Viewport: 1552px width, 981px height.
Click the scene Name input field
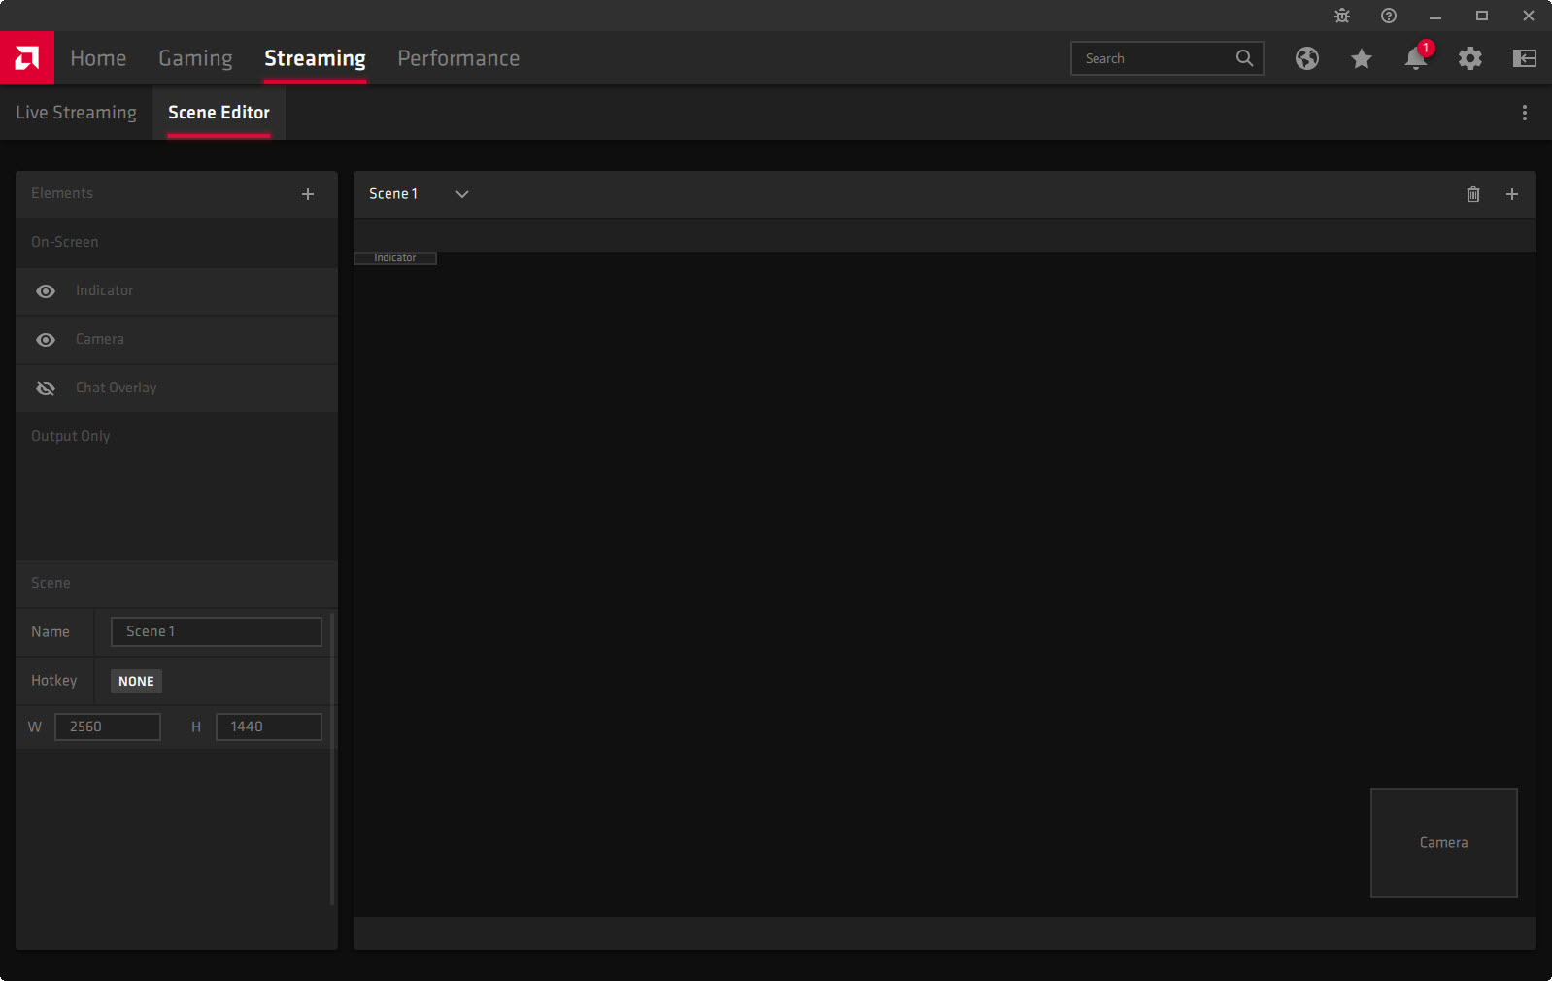click(216, 631)
